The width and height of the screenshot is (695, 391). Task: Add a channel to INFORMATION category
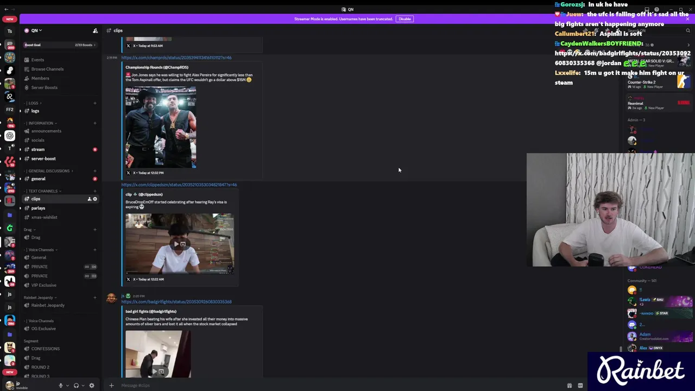pyautogui.click(x=94, y=123)
